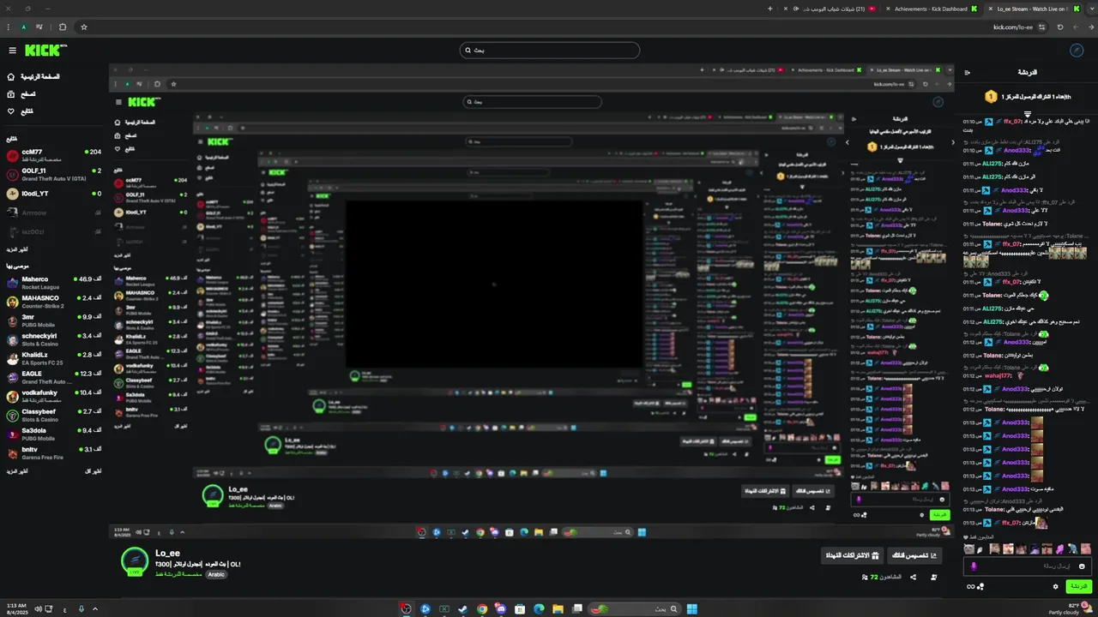The image size is (1098, 617).
Task: Click dots cluster icon beside infinity icon
Action: pos(980,587)
